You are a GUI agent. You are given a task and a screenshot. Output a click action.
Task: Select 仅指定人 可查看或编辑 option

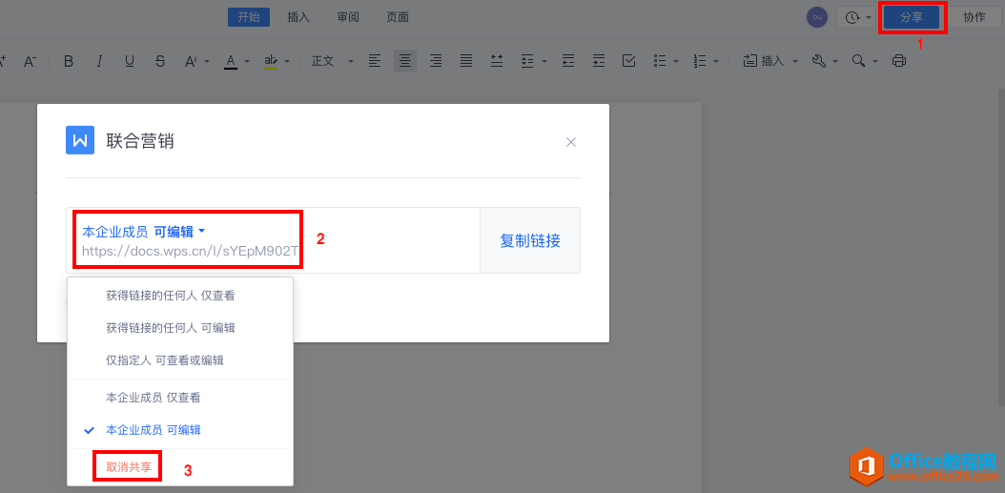tap(180, 360)
